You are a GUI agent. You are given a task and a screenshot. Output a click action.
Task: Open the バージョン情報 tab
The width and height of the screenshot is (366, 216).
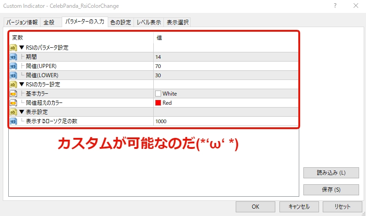(22, 23)
